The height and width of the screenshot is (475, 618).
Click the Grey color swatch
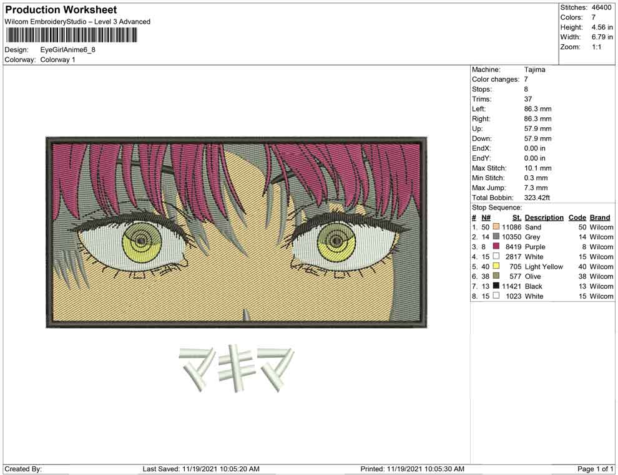[x=496, y=236]
